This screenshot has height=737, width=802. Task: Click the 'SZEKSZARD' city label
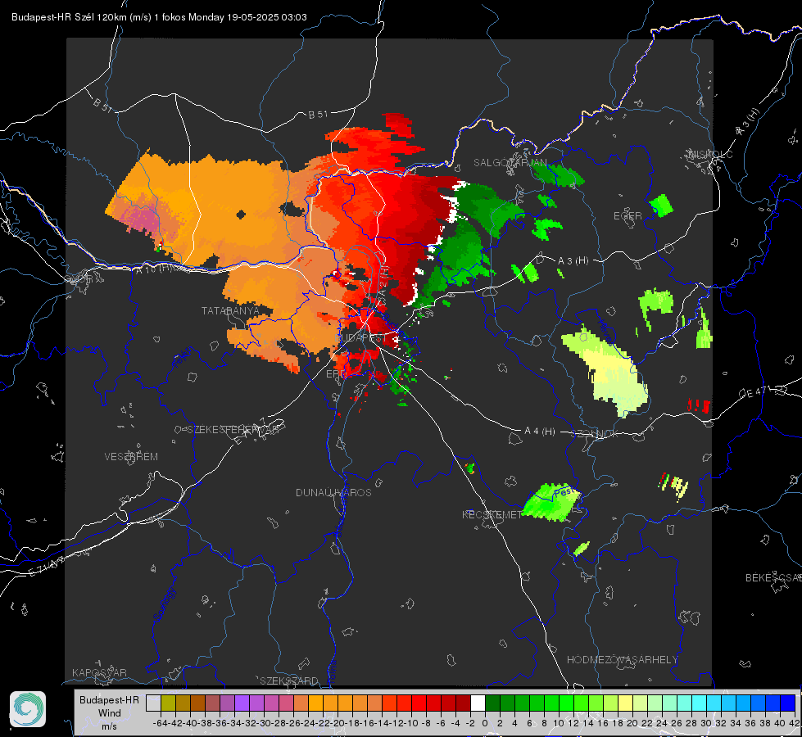coord(289,680)
